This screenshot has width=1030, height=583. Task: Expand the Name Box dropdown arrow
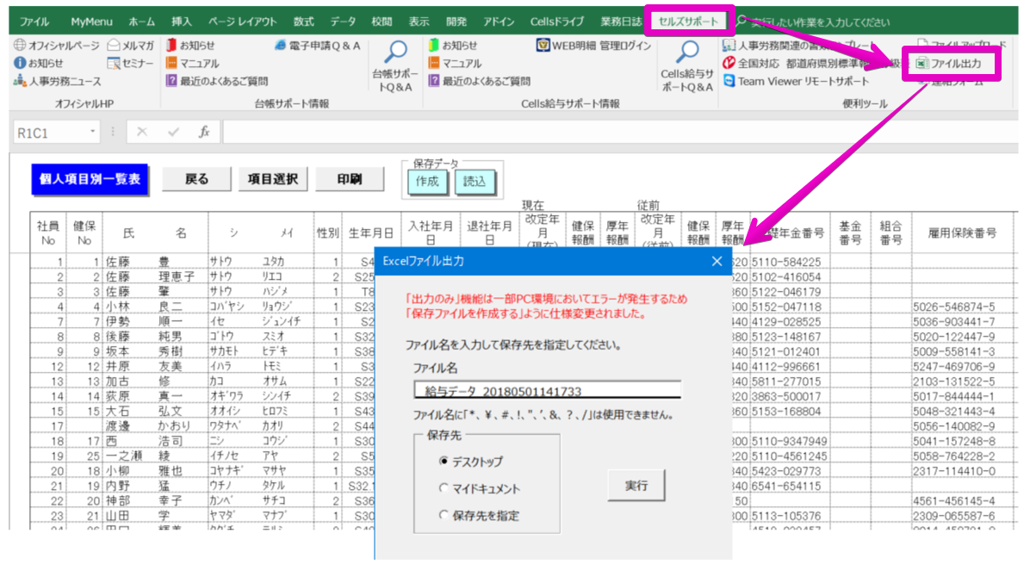point(93,132)
